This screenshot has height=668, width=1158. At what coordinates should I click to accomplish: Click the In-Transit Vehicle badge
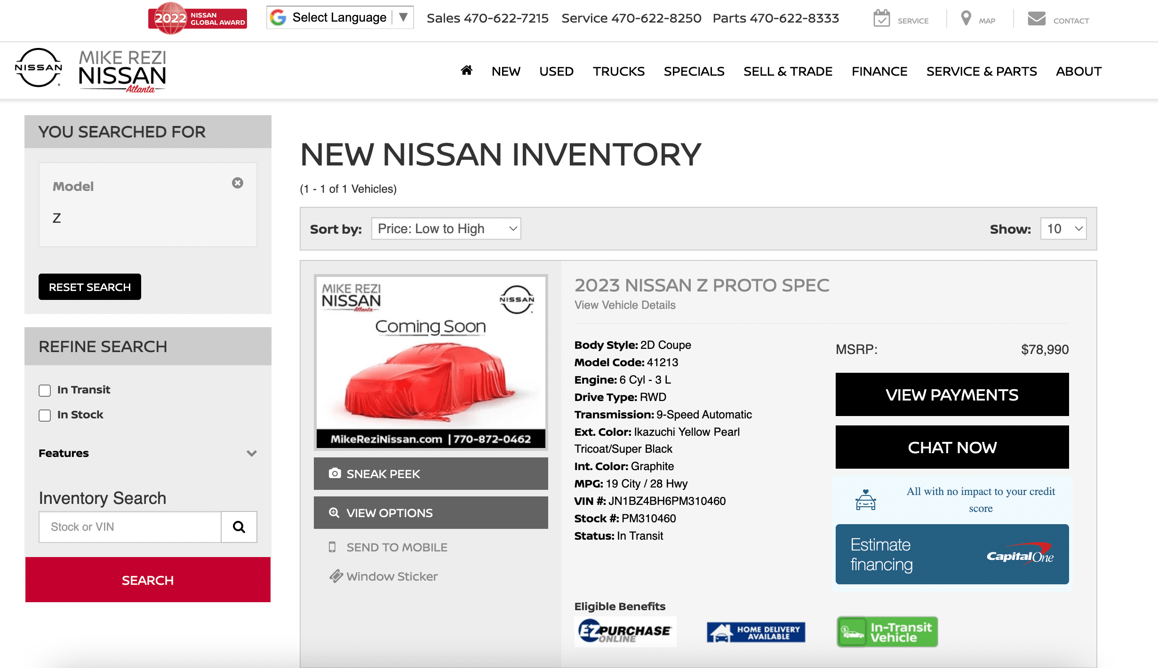[x=887, y=632]
